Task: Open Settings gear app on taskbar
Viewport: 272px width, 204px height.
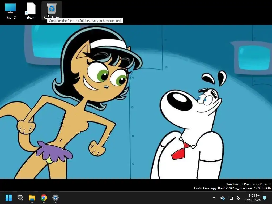Action: pyautogui.click(x=56, y=198)
